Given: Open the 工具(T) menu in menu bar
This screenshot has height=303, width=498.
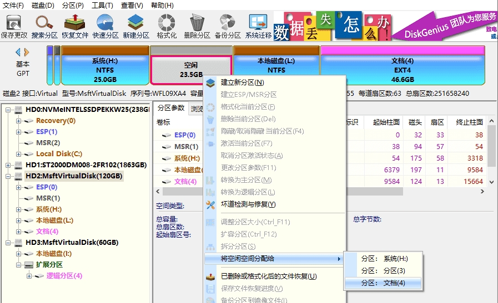Looking at the screenshot, I should pyautogui.click(x=102, y=5).
